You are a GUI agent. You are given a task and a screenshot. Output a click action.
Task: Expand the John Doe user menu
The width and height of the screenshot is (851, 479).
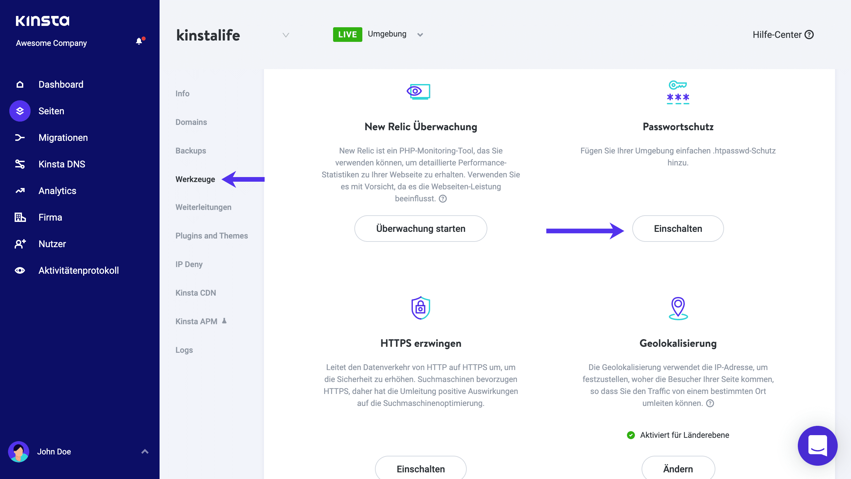click(145, 451)
